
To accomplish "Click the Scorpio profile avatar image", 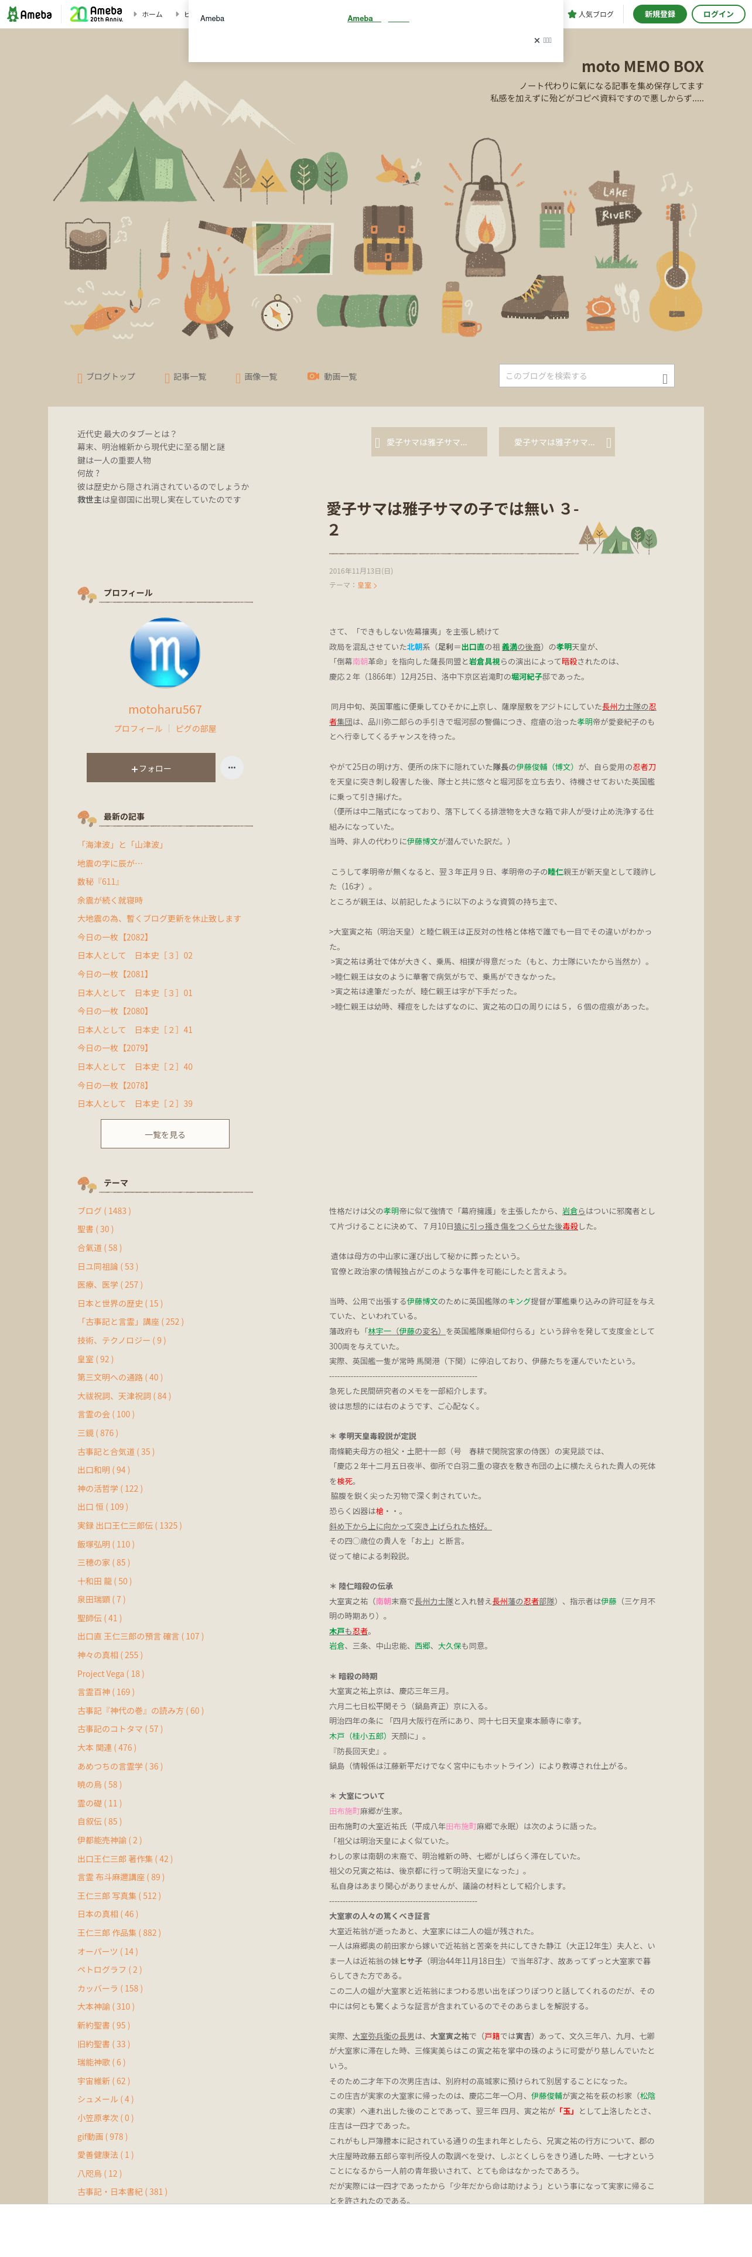I will point(165,653).
